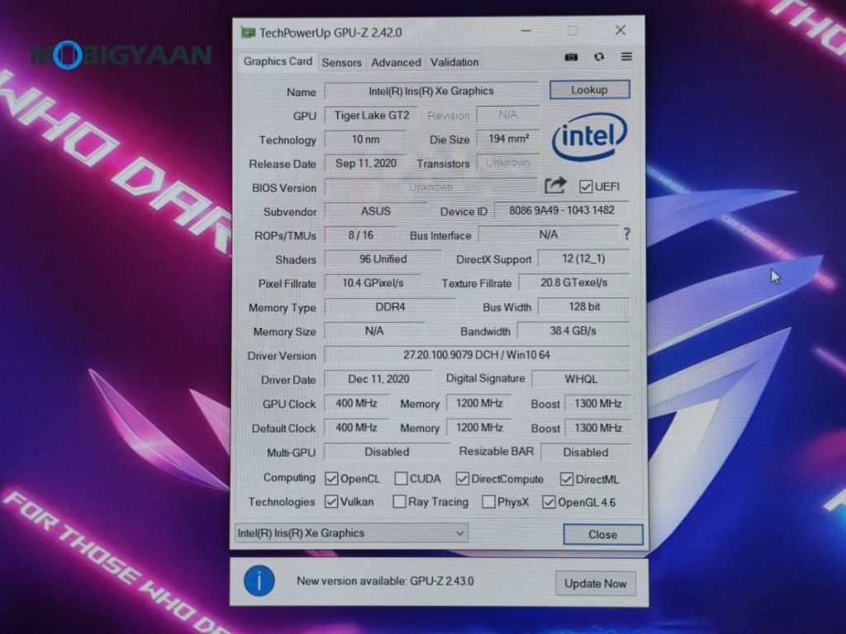Click the Bus Interface question mark
This screenshot has height=634, width=846.
pyautogui.click(x=626, y=234)
